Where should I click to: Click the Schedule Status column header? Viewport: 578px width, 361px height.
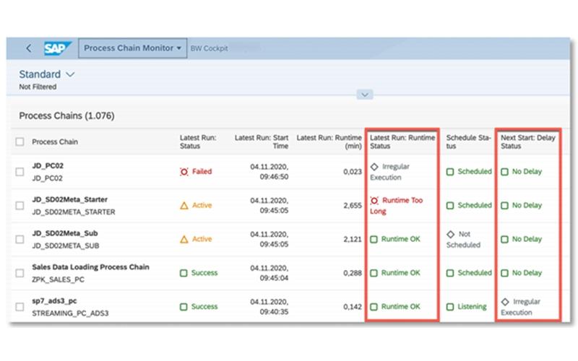coord(468,142)
